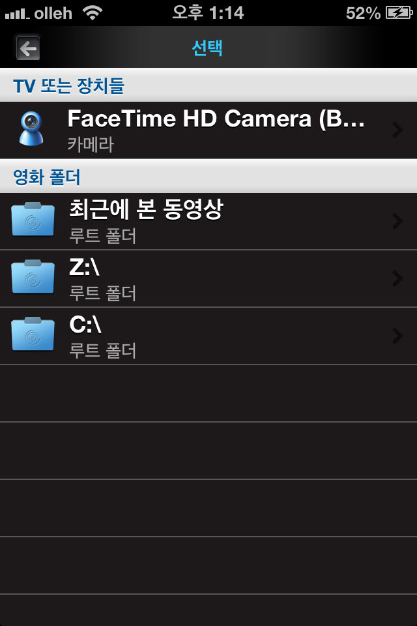Expand C:\ root folder chevron
Screen dimensions: 417x626
tap(397, 336)
